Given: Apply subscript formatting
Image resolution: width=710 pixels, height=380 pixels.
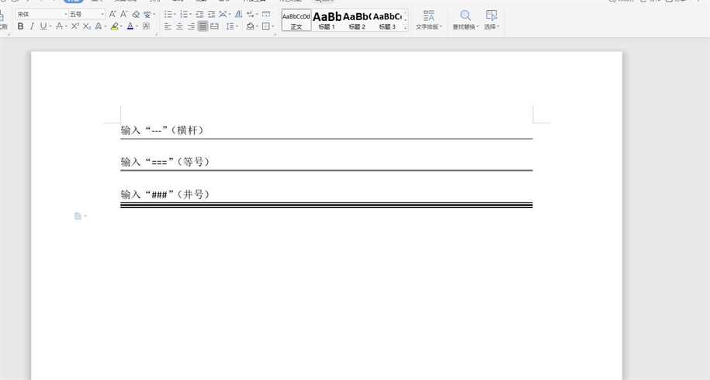Looking at the screenshot, I should click(x=87, y=26).
